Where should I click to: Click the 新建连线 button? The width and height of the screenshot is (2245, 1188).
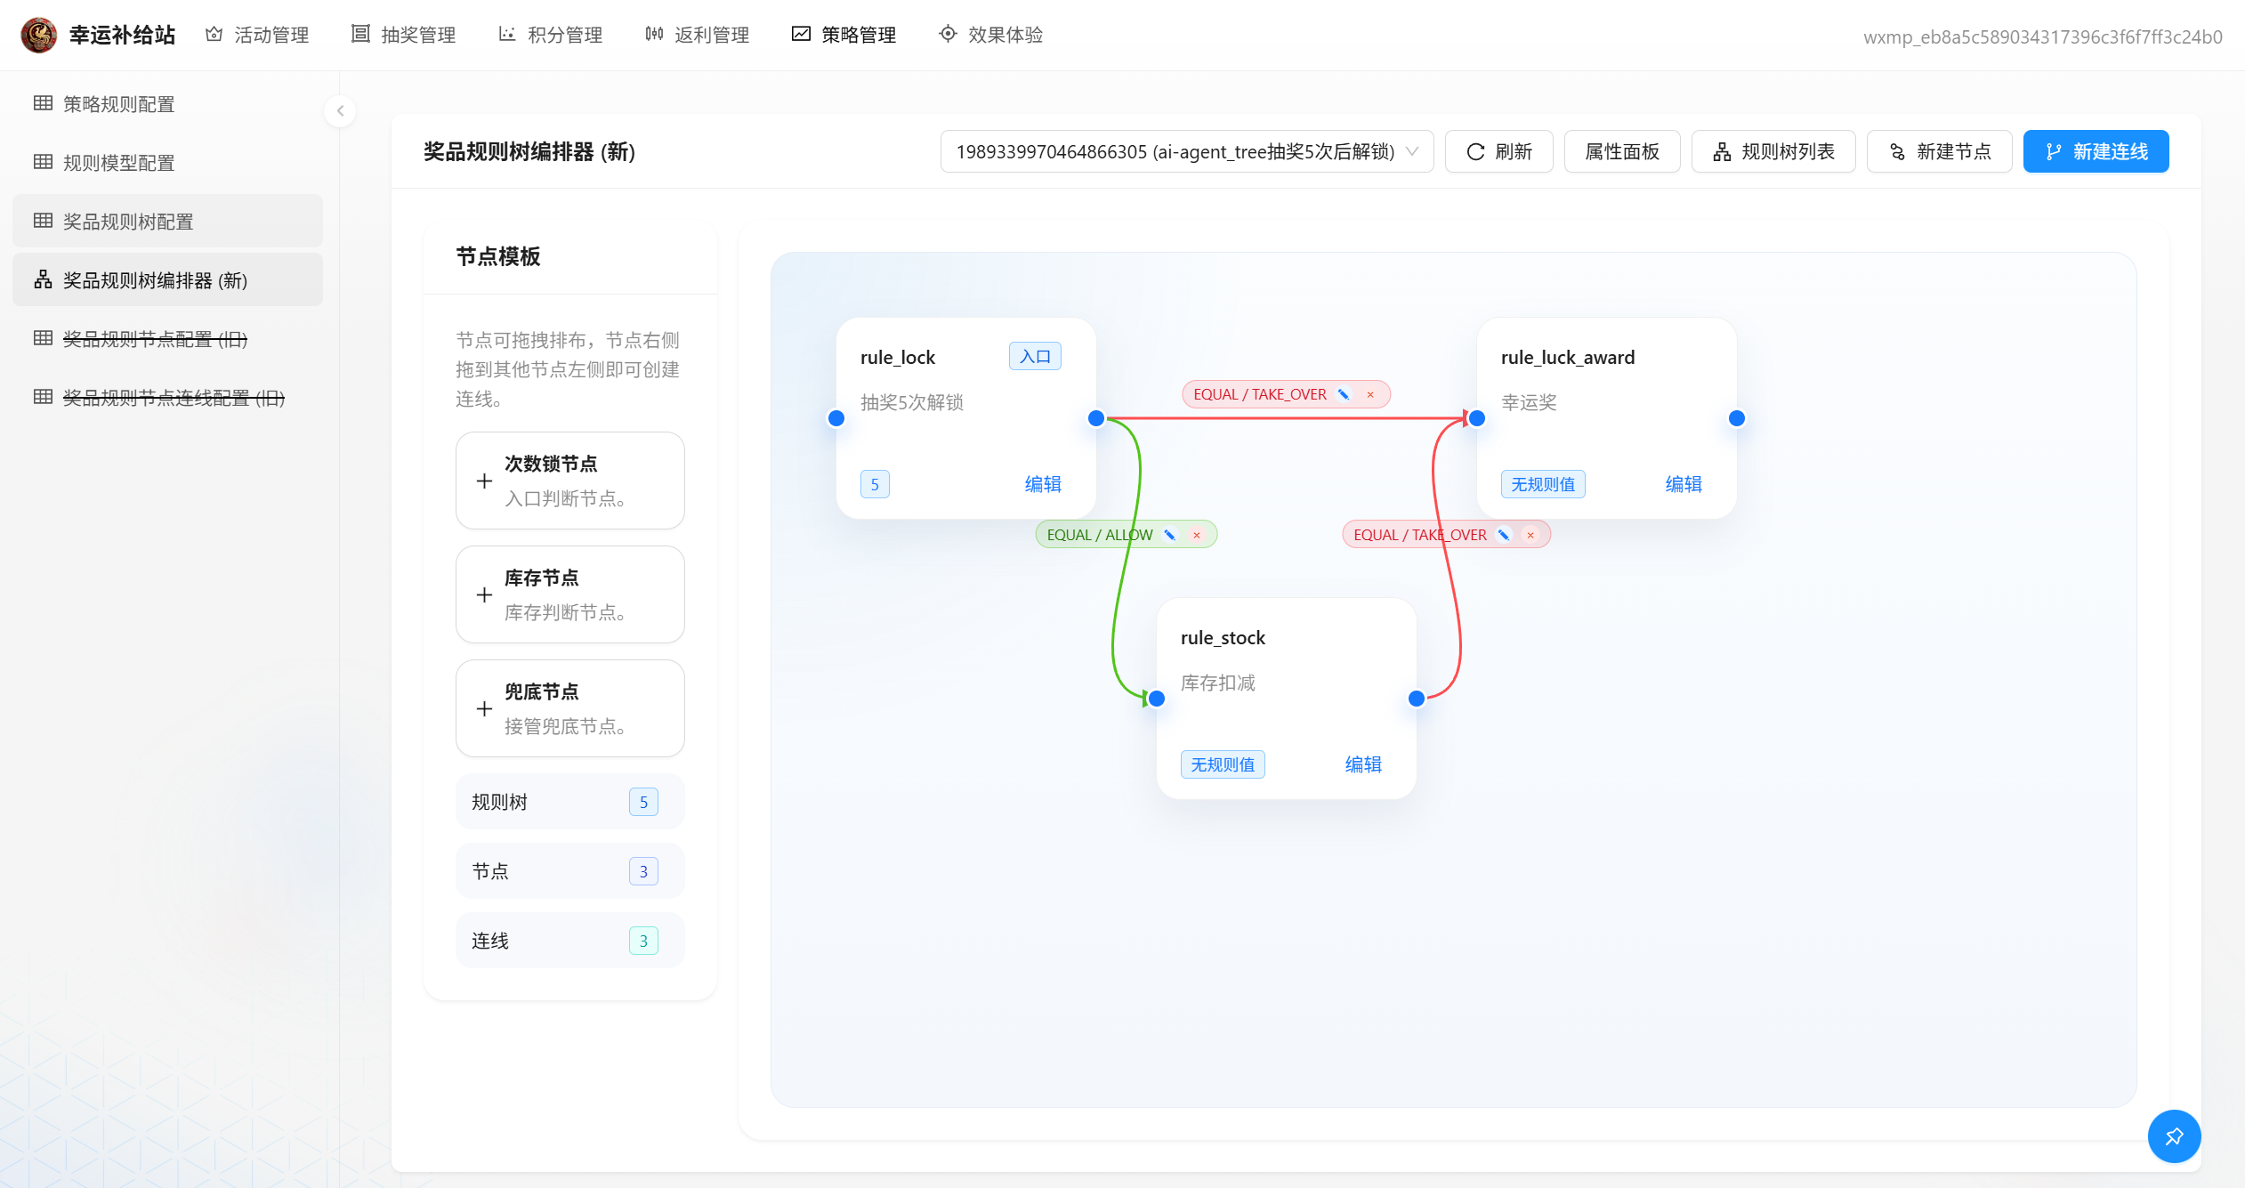pyautogui.click(x=2096, y=152)
